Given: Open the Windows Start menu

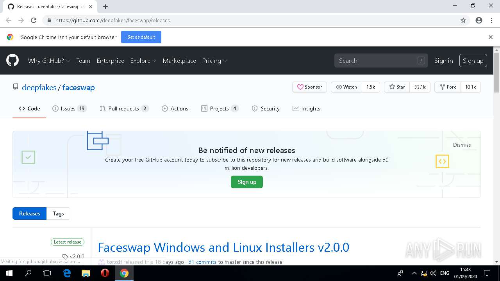Looking at the screenshot, I should click(x=9, y=273).
